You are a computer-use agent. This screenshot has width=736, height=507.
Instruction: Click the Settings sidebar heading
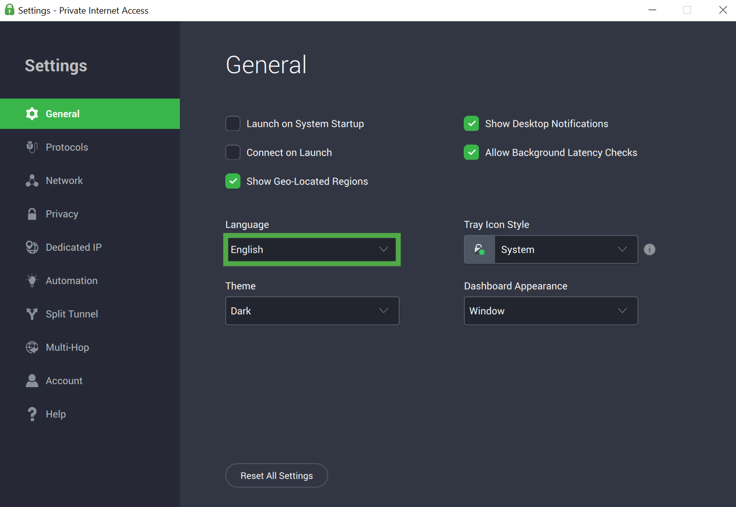coord(56,66)
